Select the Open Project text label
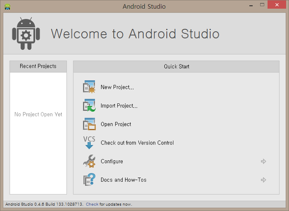The height and width of the screenshot is (211, 289). coord(116,124)
